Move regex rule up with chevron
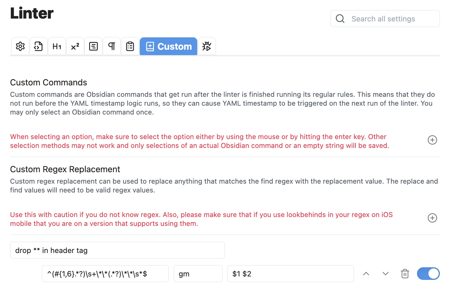This screenshot has width=451, height=289. coord(366,274)
